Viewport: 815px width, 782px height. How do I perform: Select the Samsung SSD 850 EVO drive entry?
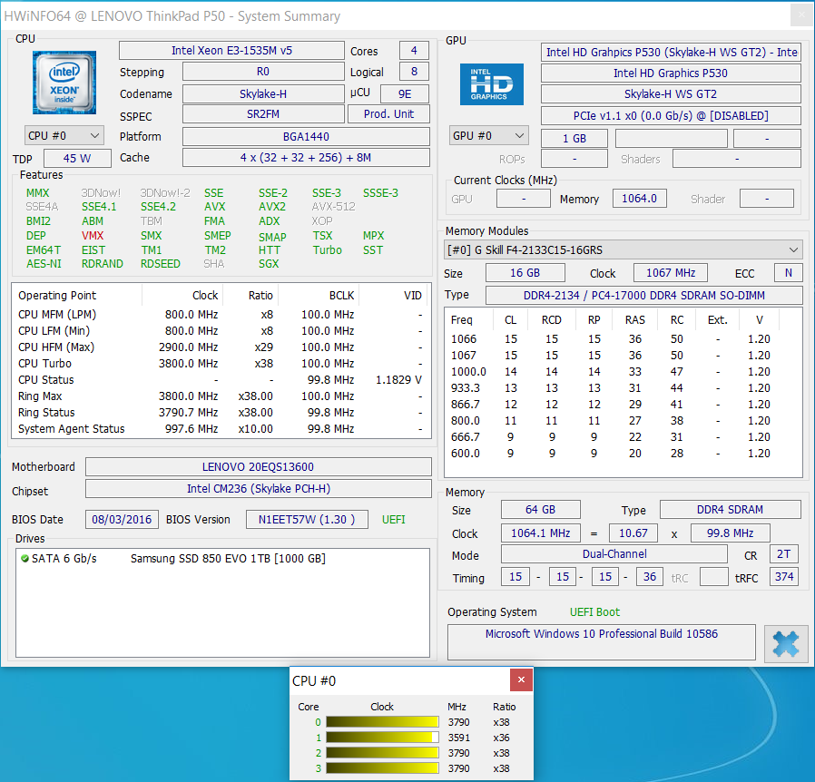tap(228, 559)
